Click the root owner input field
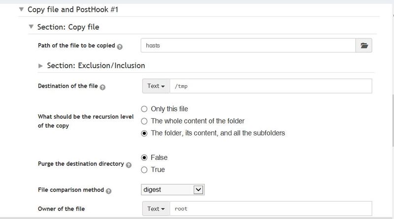This screenshot has height=219, width=394. (271, 209)
